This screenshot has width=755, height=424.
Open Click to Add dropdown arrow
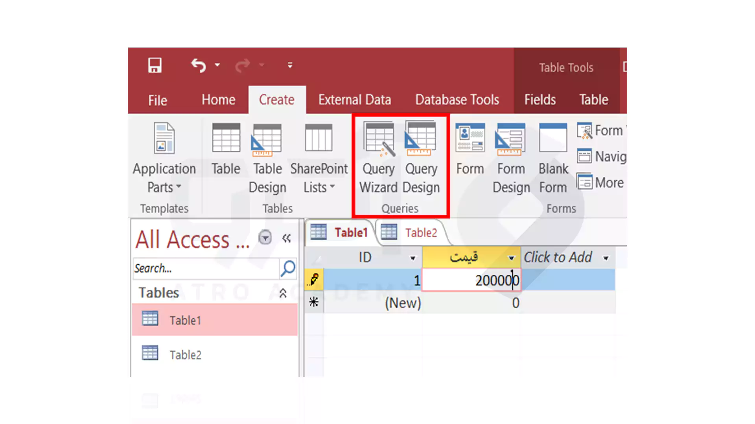click(x=606, y=258)
